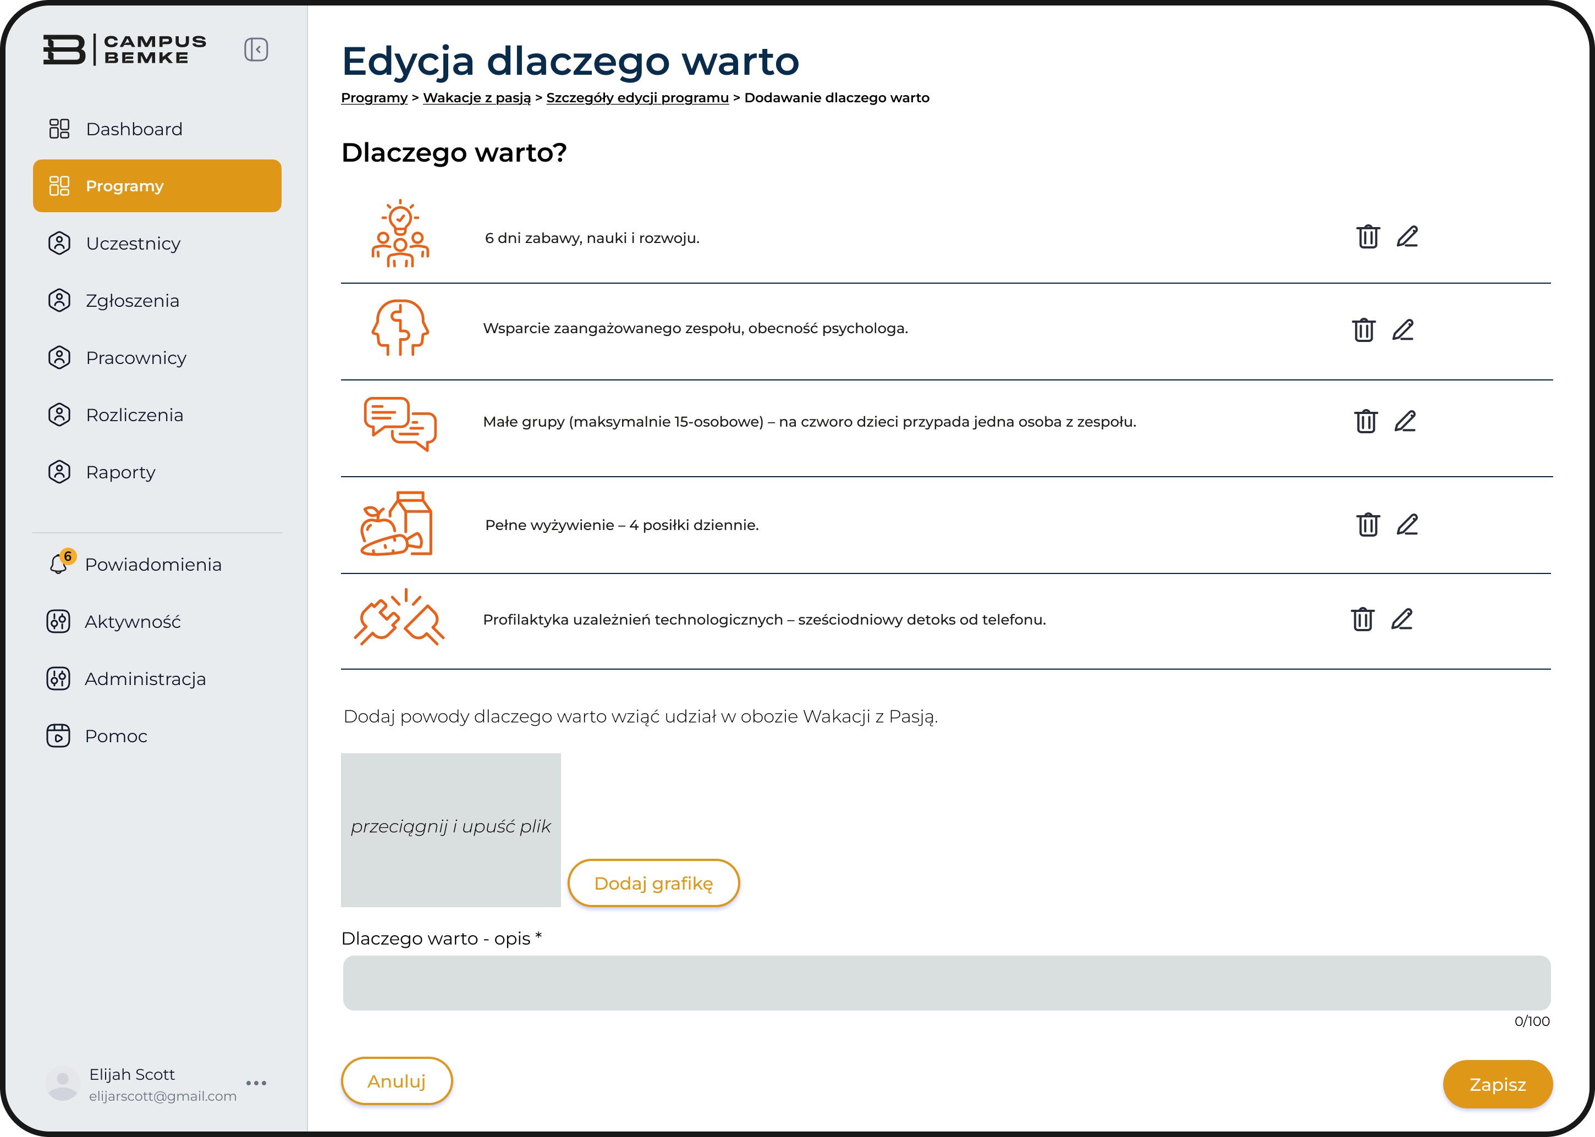Follow the 'Szczegóły edycji programu' breadcrumb

[637, 98]
